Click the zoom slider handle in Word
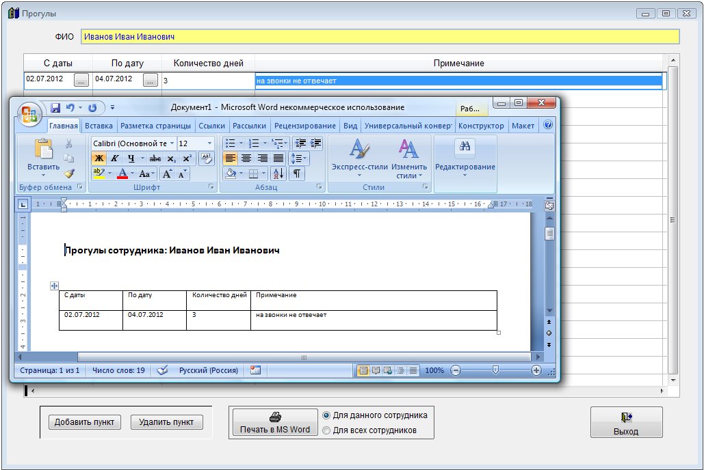The width and height of the screenshot is (704, 470). point(495,370)
